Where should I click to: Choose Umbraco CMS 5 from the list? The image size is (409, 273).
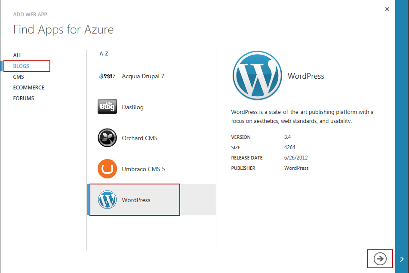[x=144, y=169]
